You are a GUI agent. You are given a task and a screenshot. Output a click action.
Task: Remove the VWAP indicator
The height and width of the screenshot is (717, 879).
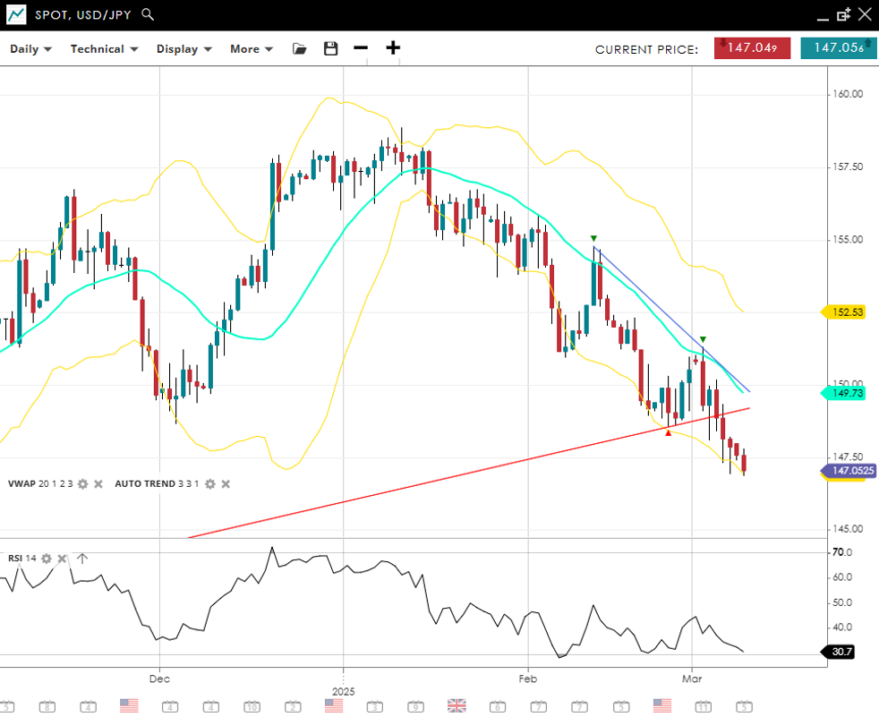[98, 484]
